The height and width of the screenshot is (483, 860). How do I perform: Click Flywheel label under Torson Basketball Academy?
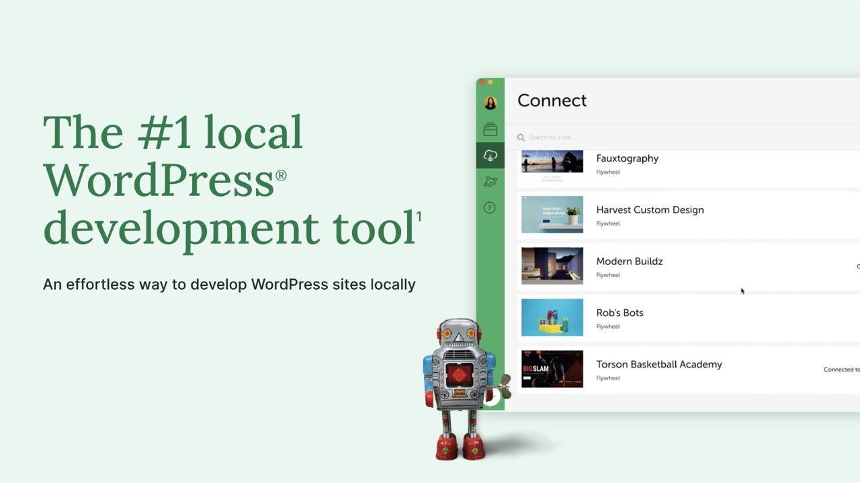[x=608, y=378]
